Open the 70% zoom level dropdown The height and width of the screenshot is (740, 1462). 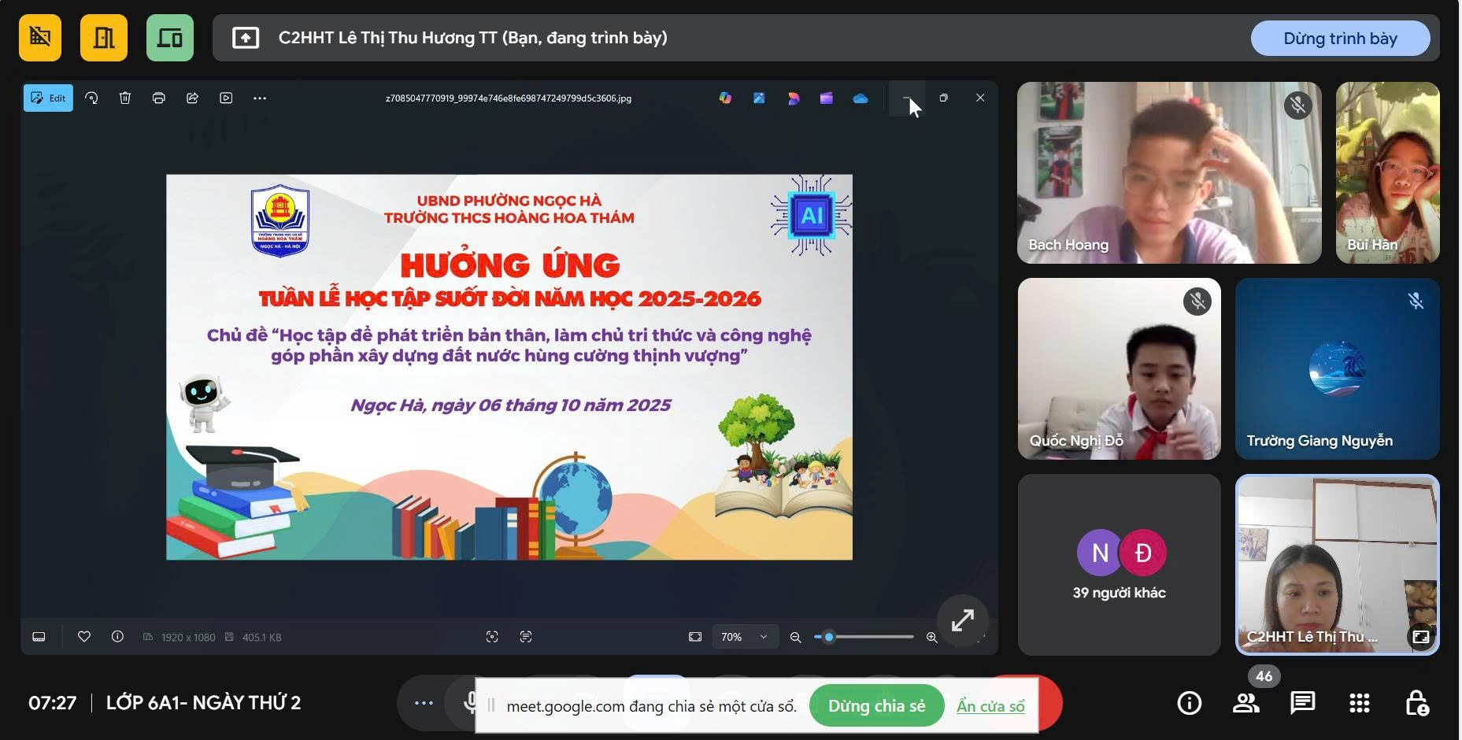(744, 637)
